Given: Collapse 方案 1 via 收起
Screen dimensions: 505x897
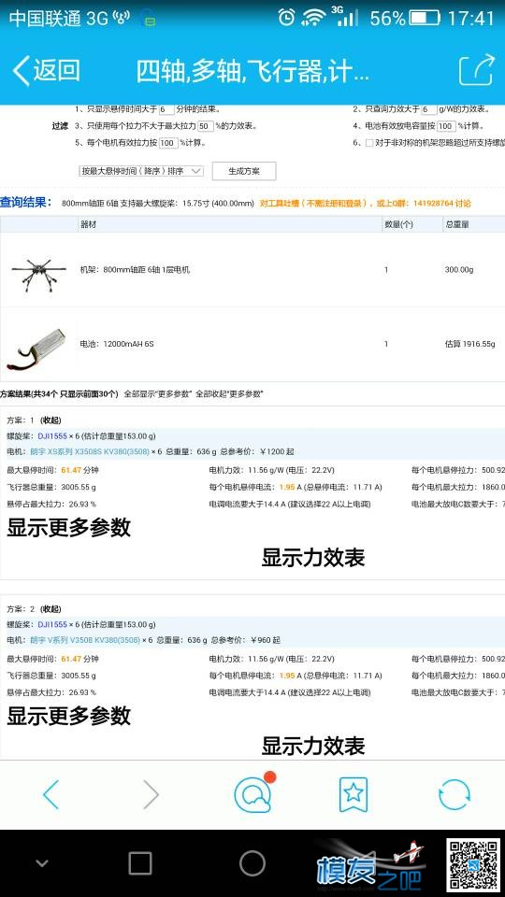Looking at the screenshot, I should click(51, 420).
